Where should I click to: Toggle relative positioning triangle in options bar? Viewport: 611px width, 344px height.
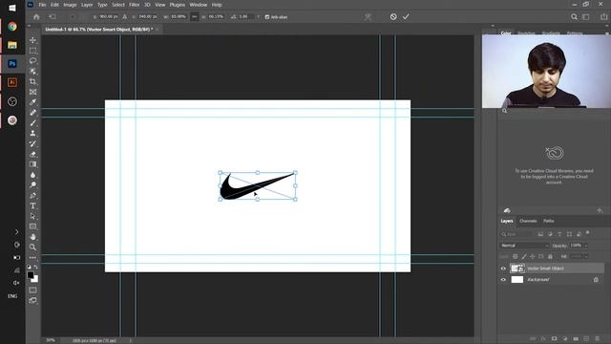coord(125,17)
